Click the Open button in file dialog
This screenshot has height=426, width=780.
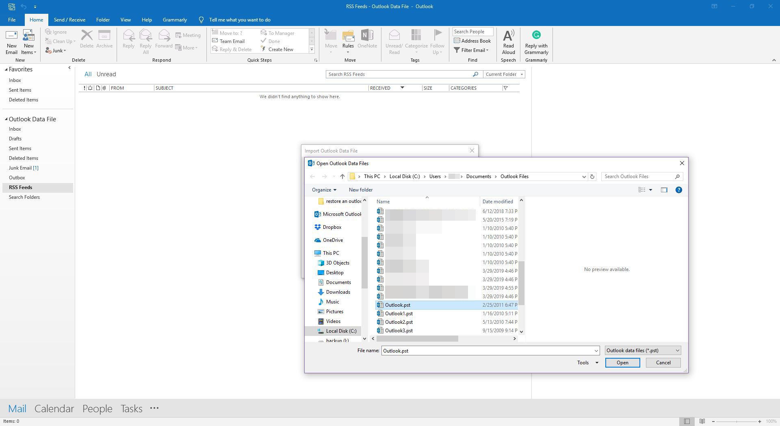622,363
